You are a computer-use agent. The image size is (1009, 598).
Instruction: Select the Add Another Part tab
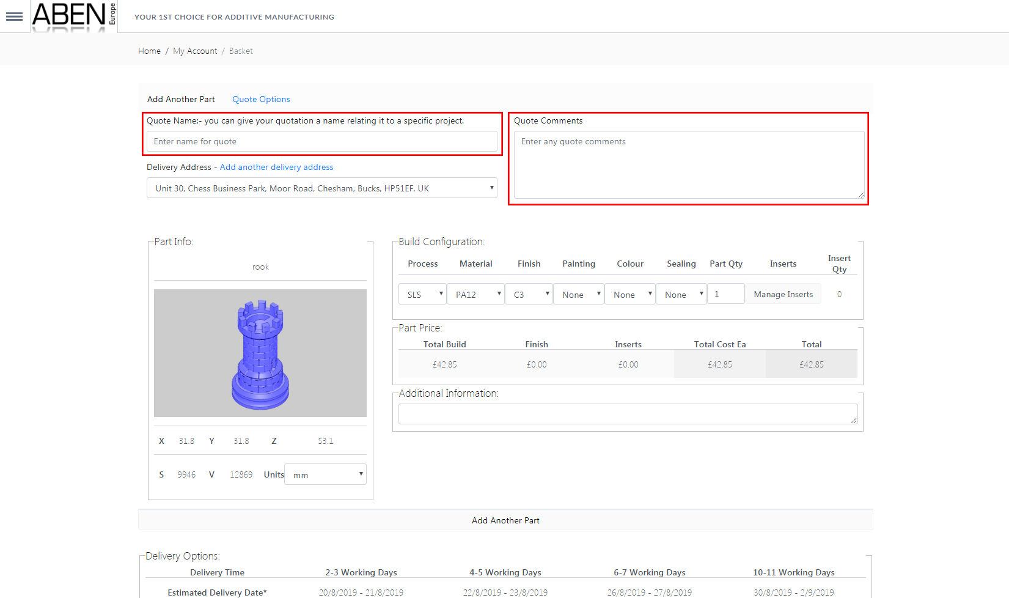coord(181,99)
